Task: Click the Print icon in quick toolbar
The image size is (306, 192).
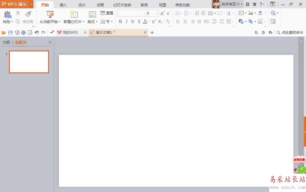Action: [23, 32]
